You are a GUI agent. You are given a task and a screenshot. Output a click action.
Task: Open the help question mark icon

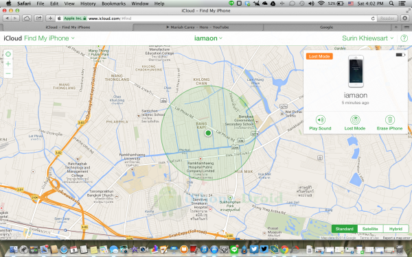404,38
